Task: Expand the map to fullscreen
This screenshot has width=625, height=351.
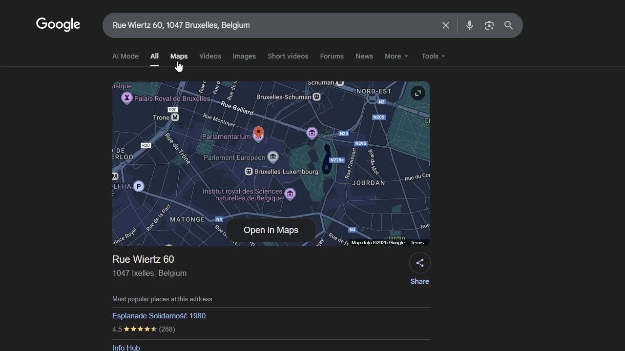Action: [418, 93]
